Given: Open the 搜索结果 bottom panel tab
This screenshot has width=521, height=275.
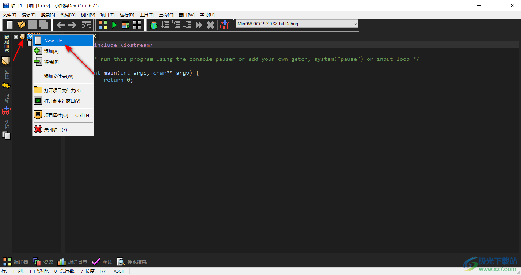Looking at the screenshot, I should coord(132,262).
